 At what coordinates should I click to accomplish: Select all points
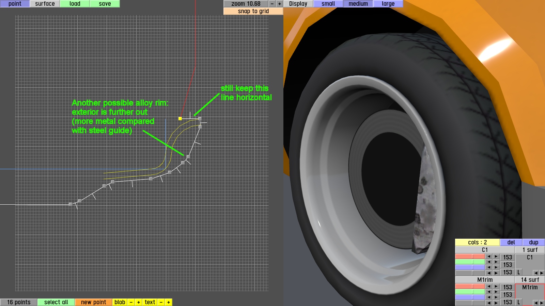tap(56, 302)
